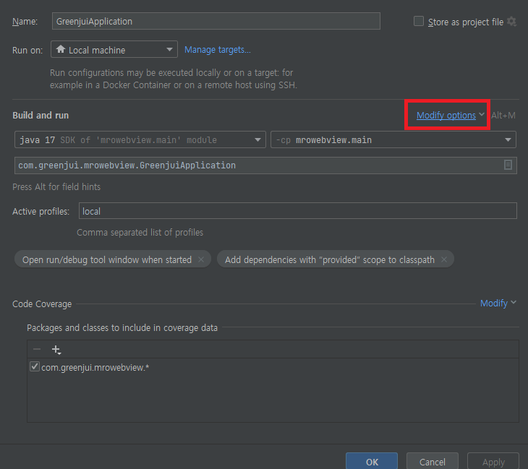Open the Run on Local machine dropdown
528x469 pixels.
click(114, 49)
